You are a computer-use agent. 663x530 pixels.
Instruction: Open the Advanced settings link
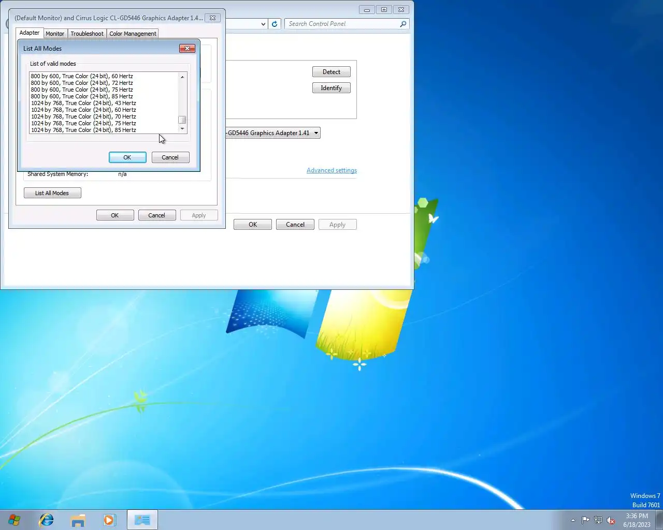point(331,170)
